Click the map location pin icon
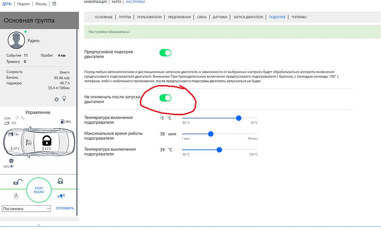The width and height of the screenshot is (381, 229). pos(64,99)
